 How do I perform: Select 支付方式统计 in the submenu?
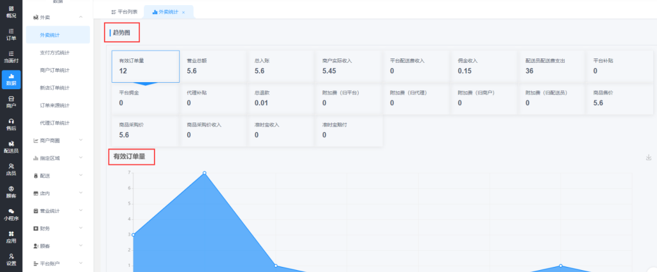pyautogui.click(x=55, y=52)
